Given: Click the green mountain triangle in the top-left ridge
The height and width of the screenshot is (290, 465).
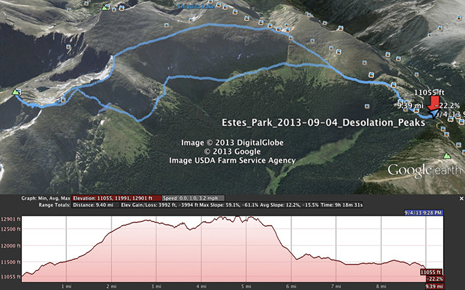Looking at the screenshot, I should pyautogui.click(x=105, y=8).
